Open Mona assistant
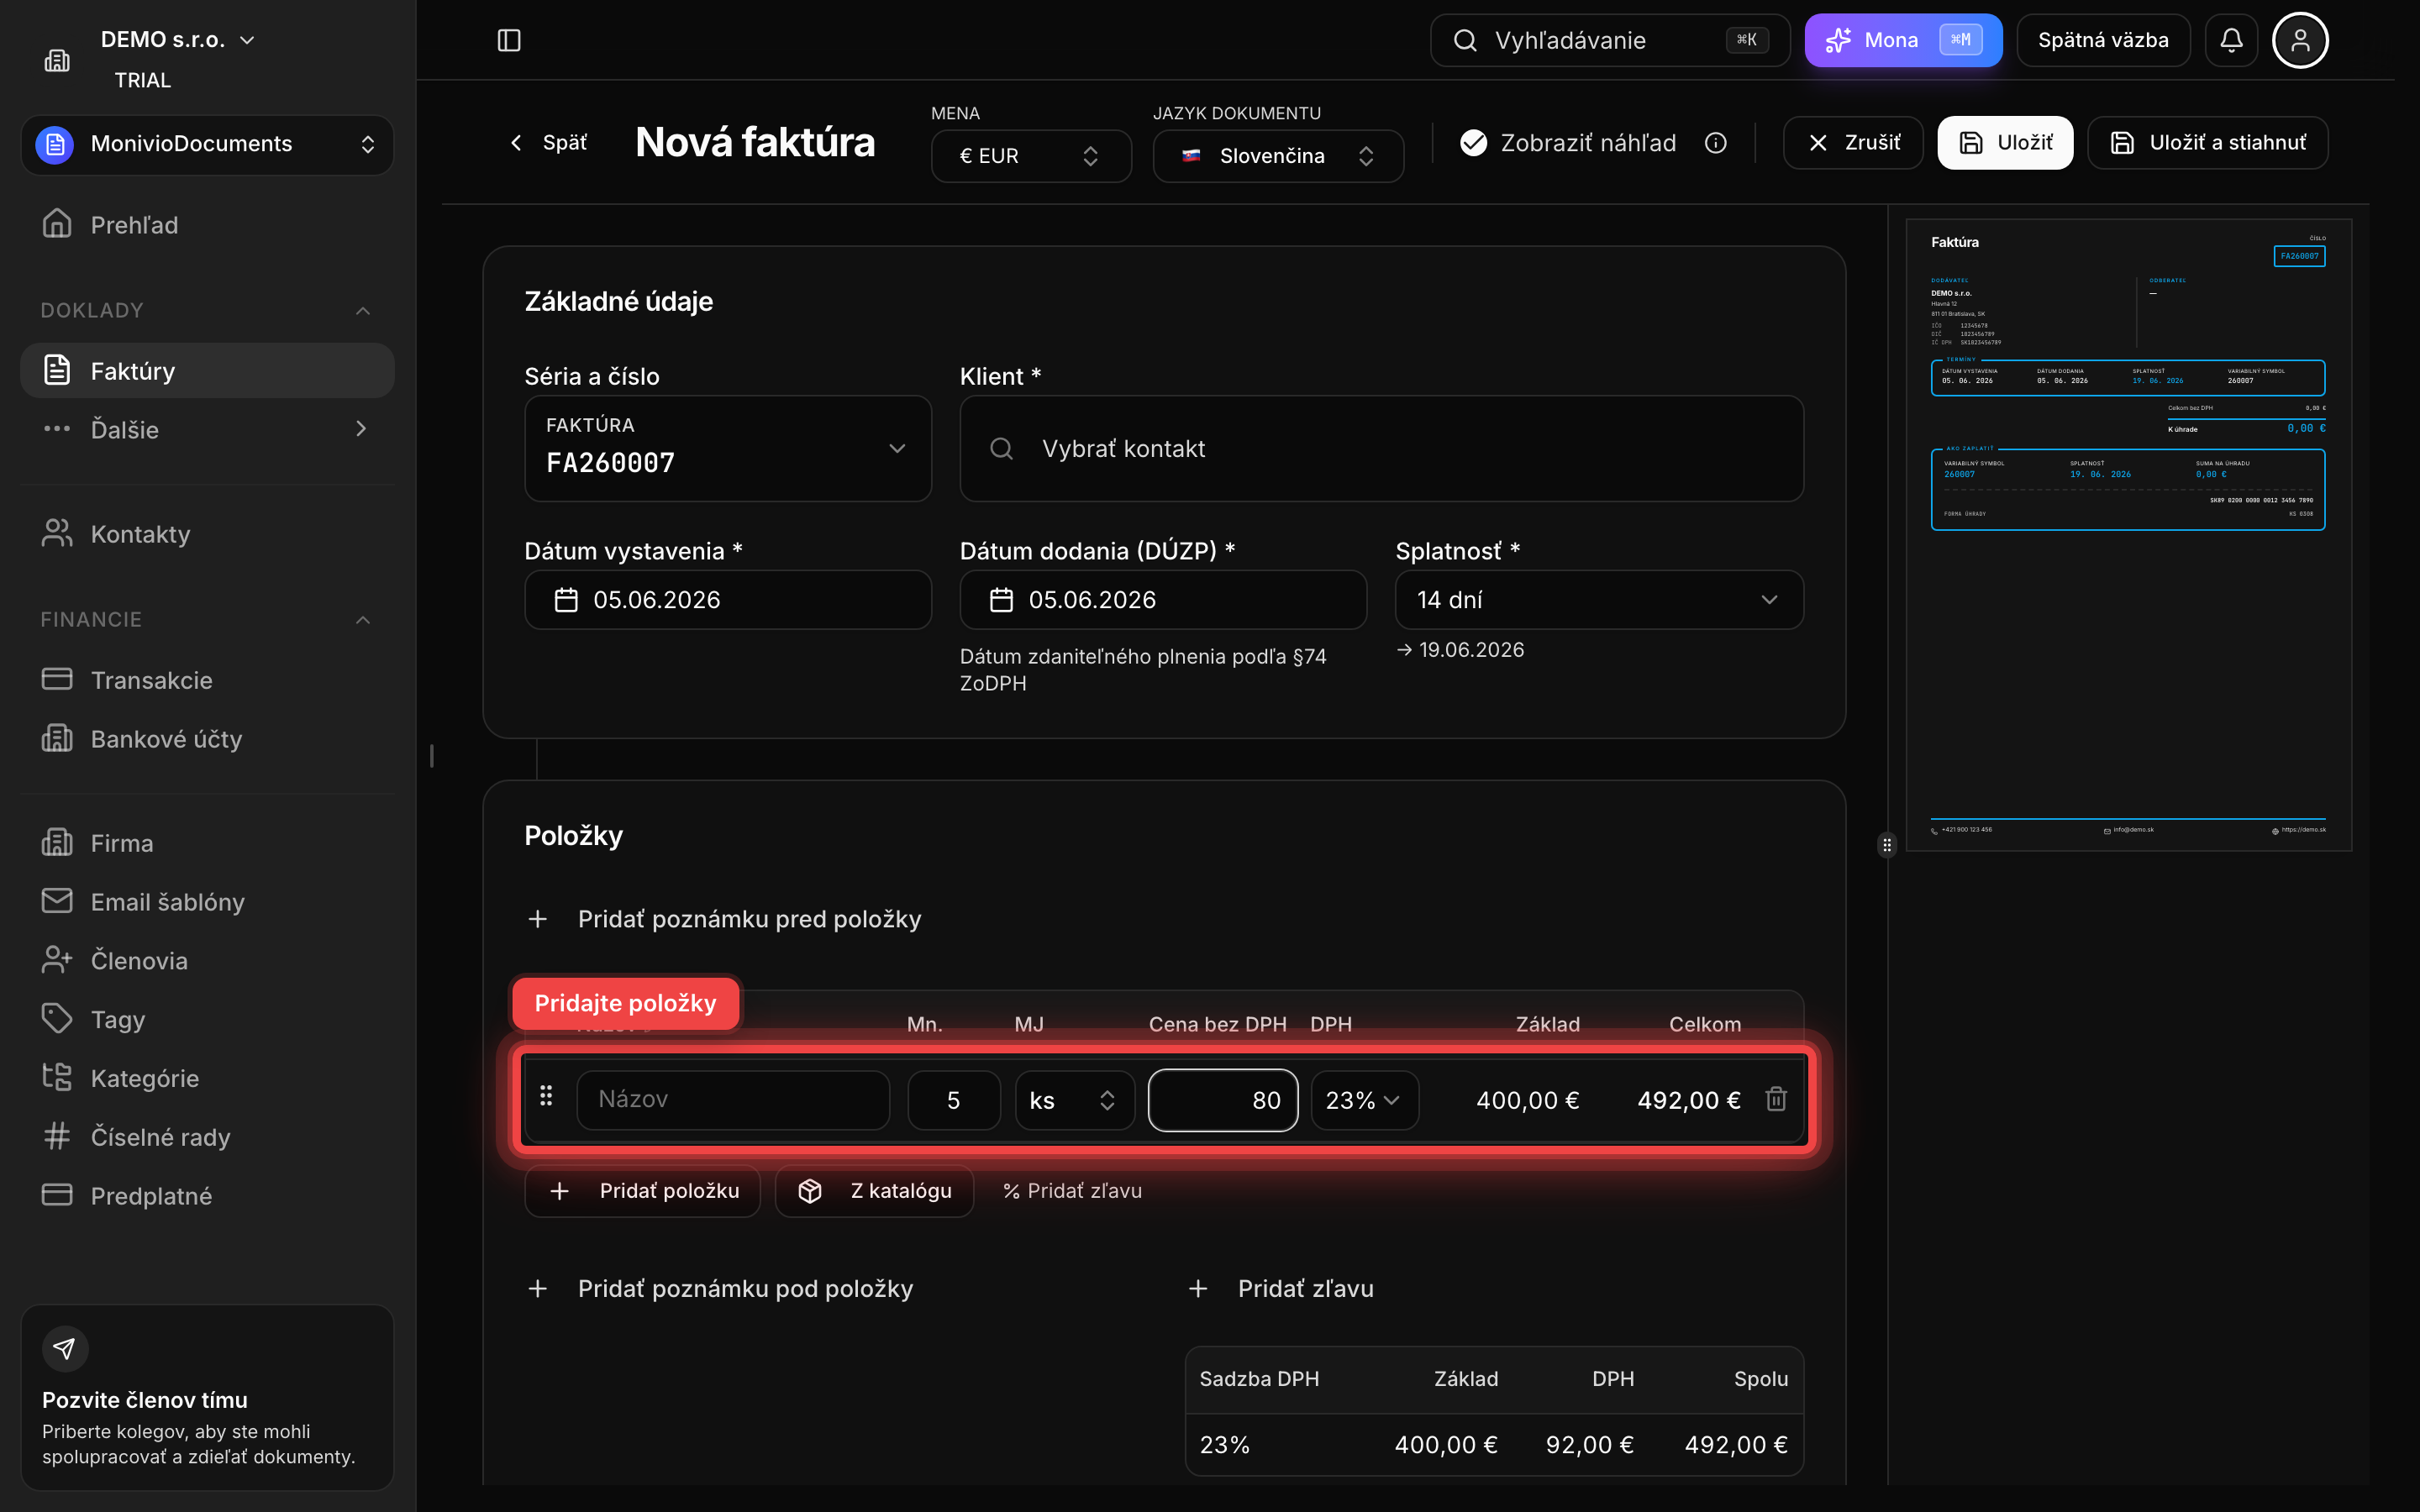The width and height of the screenshot is (2420, 1512). pyautogui.click(x=1903, y=40)
